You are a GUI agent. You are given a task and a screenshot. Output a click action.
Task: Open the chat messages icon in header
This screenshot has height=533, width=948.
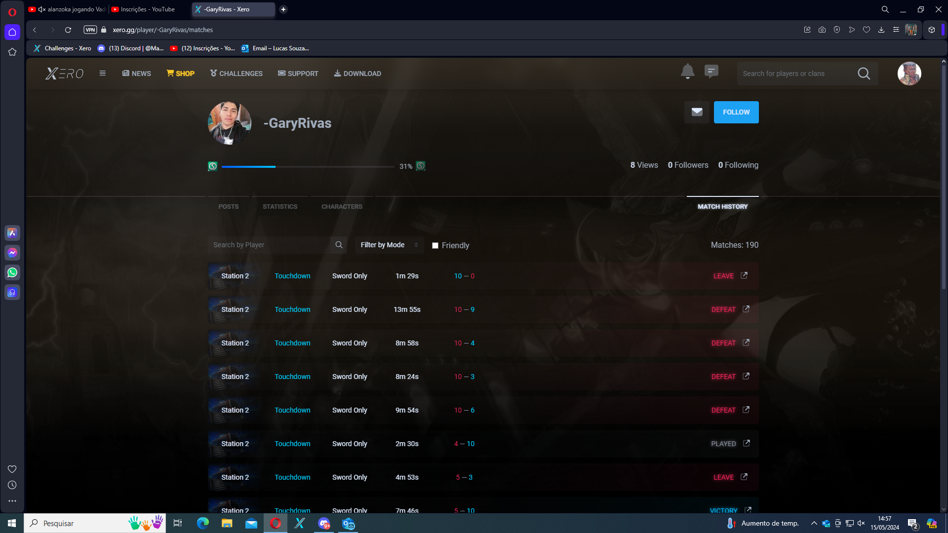click(711, 72)
